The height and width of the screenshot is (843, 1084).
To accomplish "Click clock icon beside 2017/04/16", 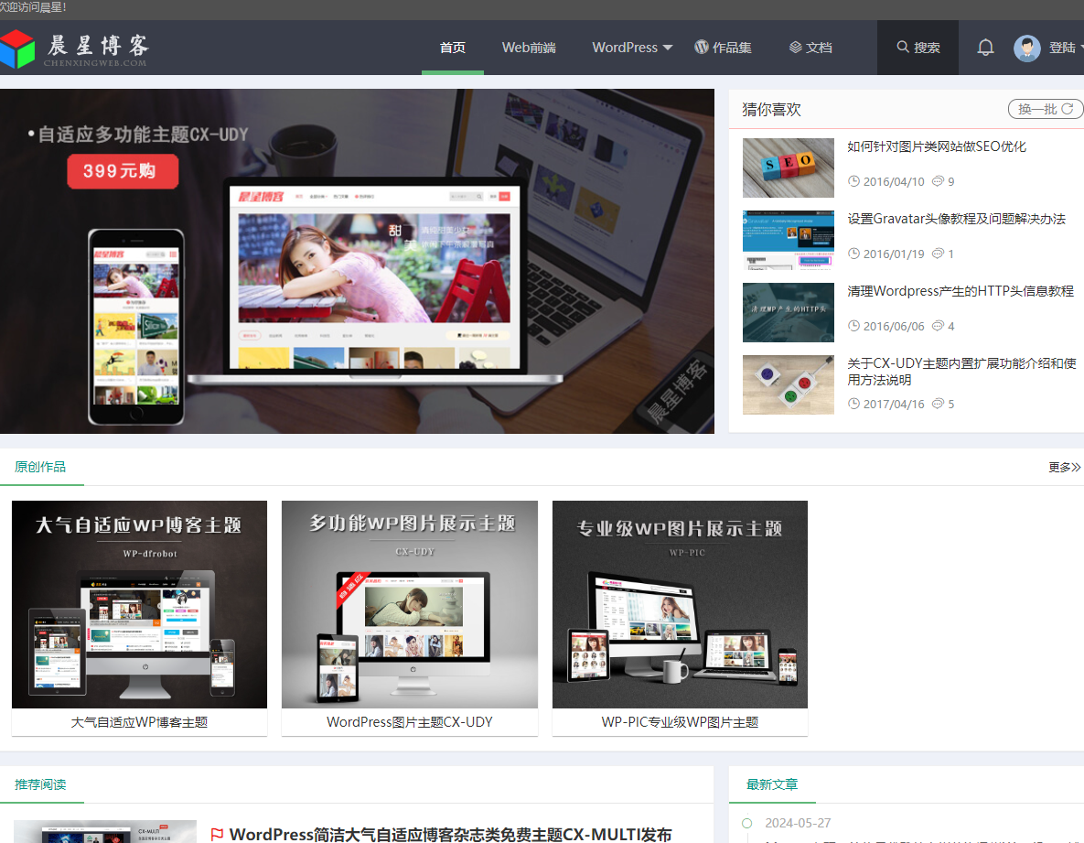I will (x=853, y=403).
